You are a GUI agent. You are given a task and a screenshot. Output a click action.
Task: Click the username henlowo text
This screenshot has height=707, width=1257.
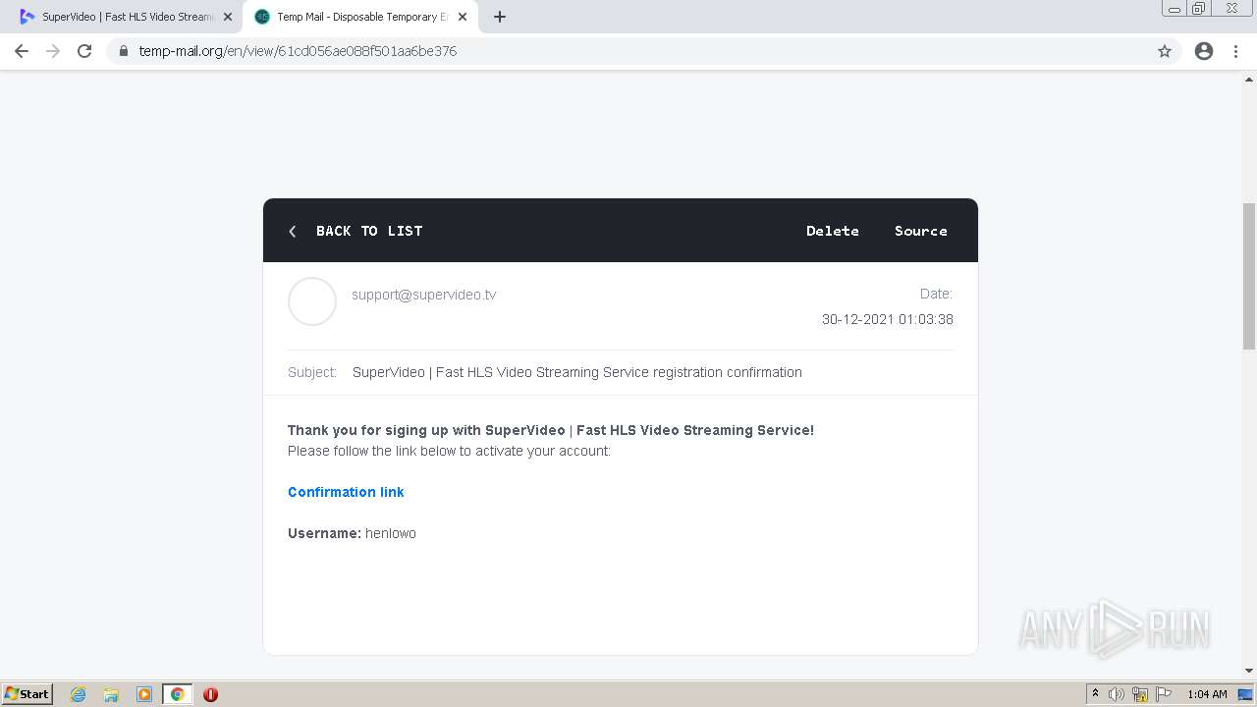(x=391, y=533)
